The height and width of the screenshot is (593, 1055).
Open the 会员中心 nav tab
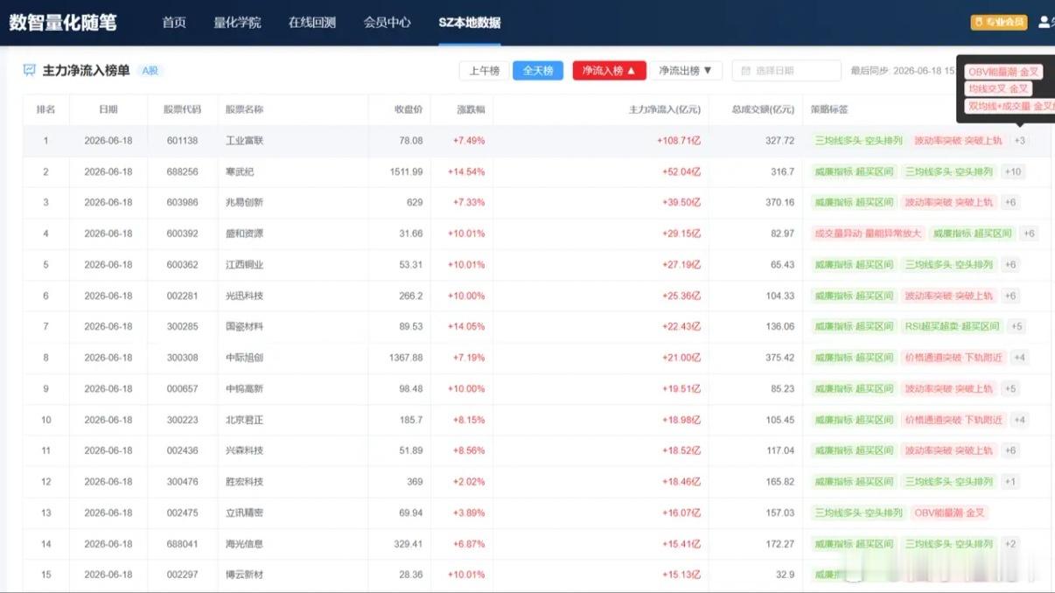coord(388,23)
